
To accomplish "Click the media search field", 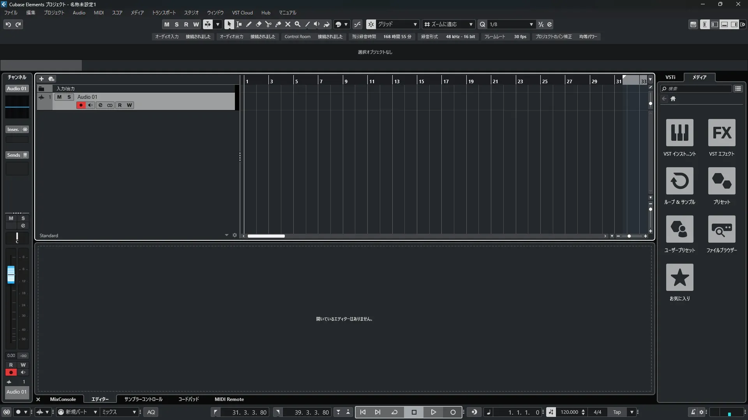I will (x=697, y=89).
